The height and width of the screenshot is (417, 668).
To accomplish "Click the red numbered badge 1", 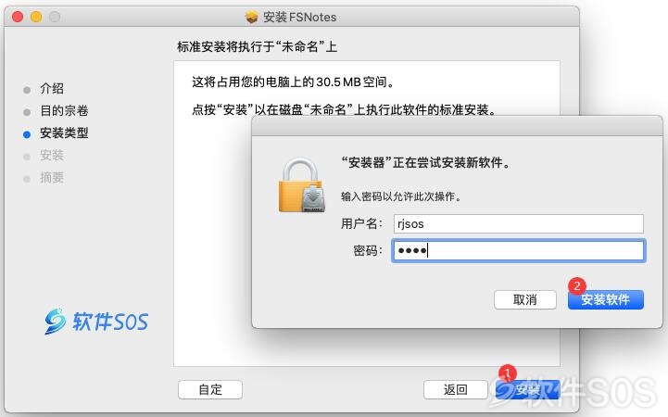I will (508, 373).
